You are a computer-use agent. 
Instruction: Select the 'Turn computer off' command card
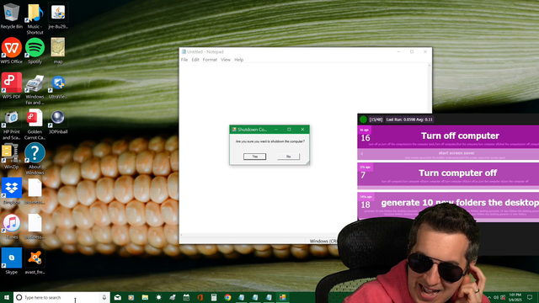pos(448,175)
